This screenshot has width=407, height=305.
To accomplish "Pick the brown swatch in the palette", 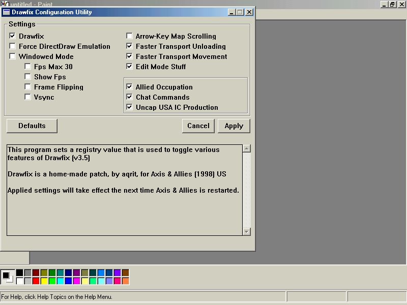I will click(125, 272).
